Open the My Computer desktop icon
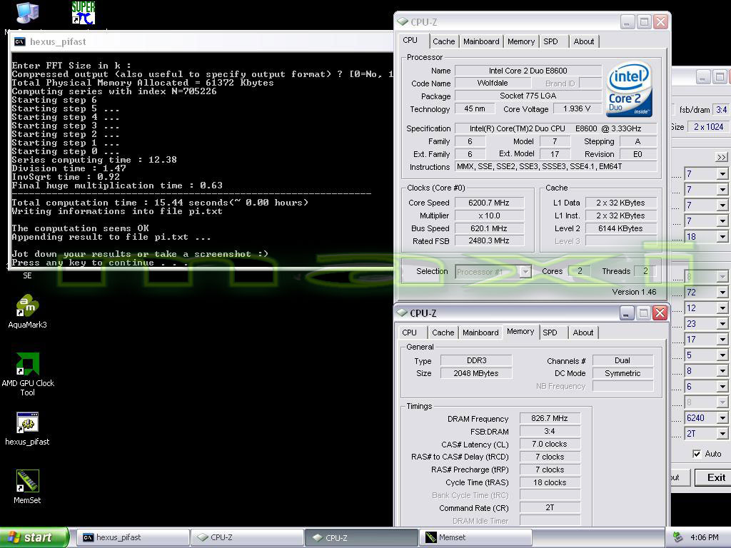This screenshot has width=731, height=548. (x=28, y=13)
